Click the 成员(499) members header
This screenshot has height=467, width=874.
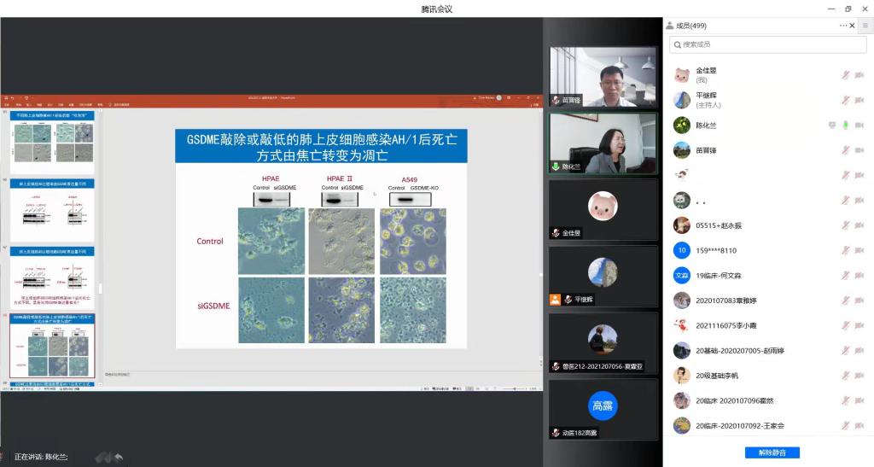pyautogui.click(x=690, y=26)
